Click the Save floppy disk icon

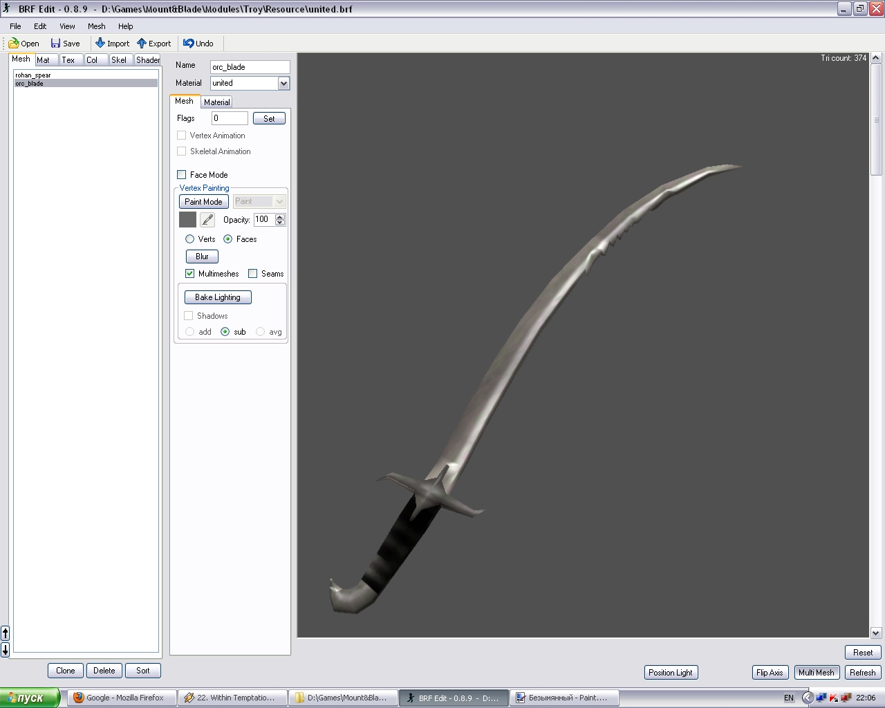(x=55, y=43)
